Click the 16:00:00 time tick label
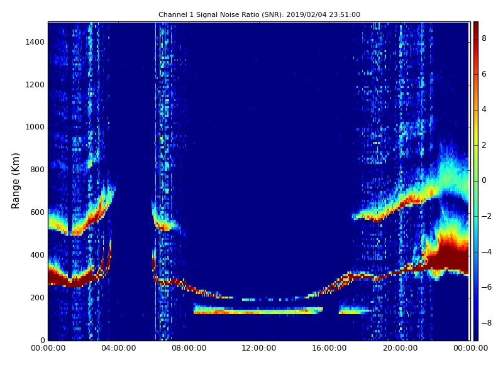The height and width of the screenshot is (377, 503). pos(329,348)
